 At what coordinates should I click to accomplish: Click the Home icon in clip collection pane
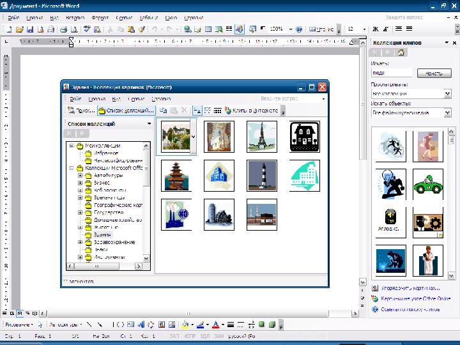(401, 52)
